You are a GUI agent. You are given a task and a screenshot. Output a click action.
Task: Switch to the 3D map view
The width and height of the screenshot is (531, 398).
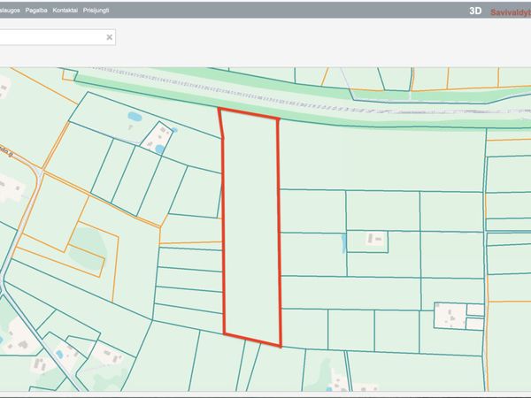[x=475, y=11]
